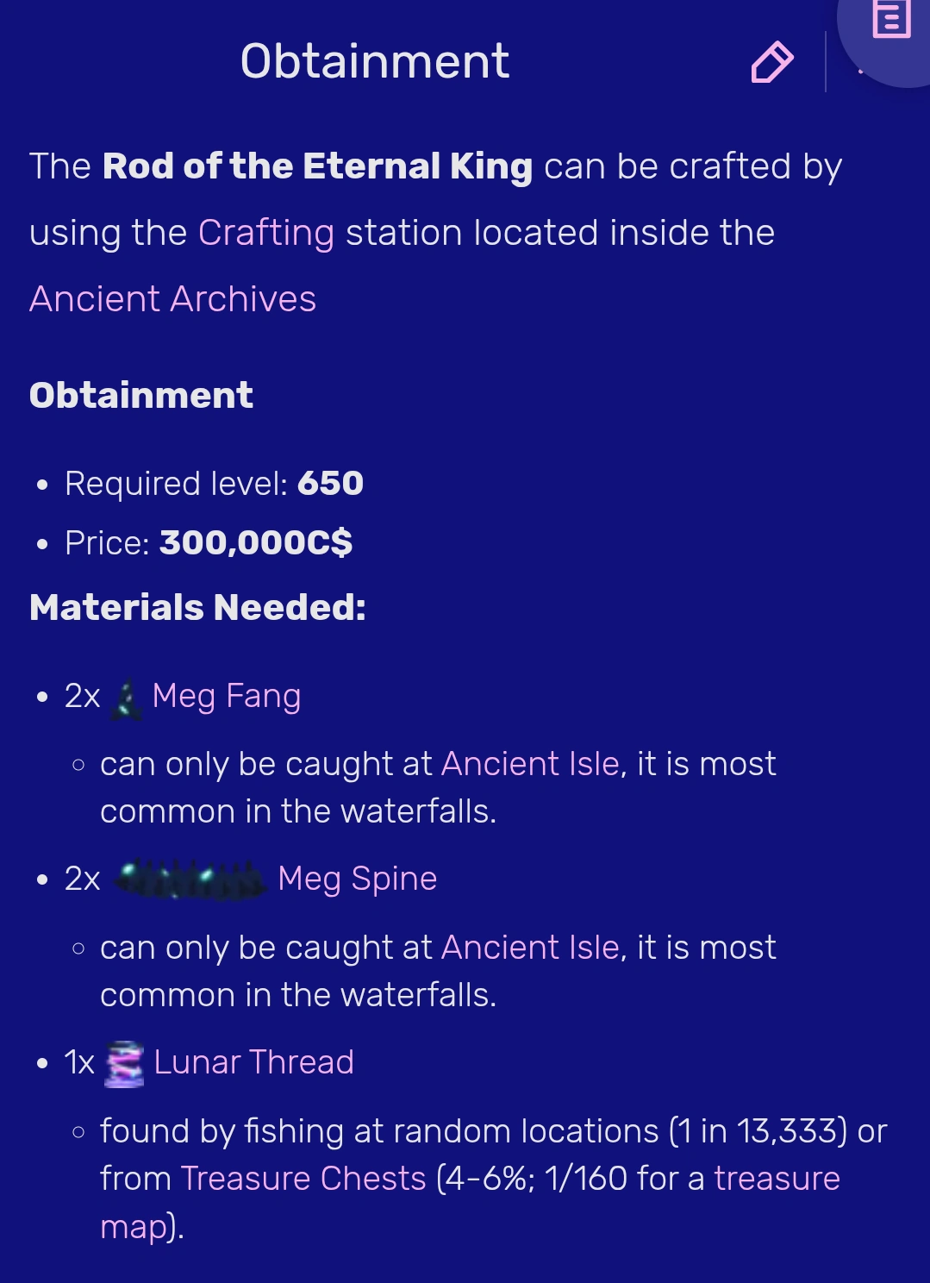Open the treasure map link

[775, 1178]
